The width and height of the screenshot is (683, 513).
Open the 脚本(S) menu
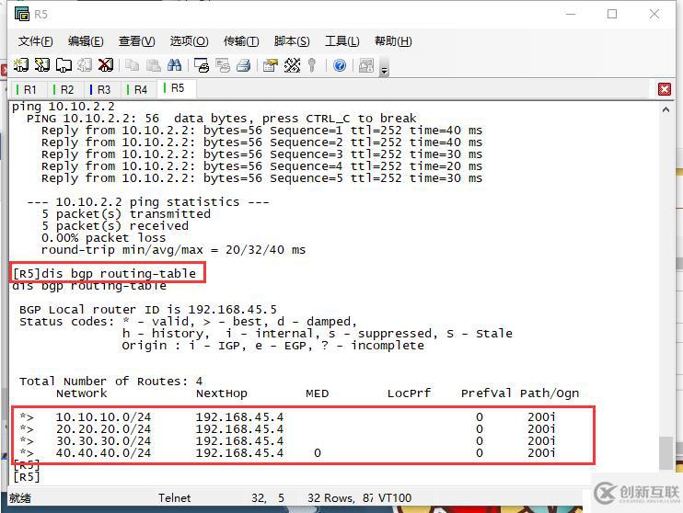tap(292, 41)
